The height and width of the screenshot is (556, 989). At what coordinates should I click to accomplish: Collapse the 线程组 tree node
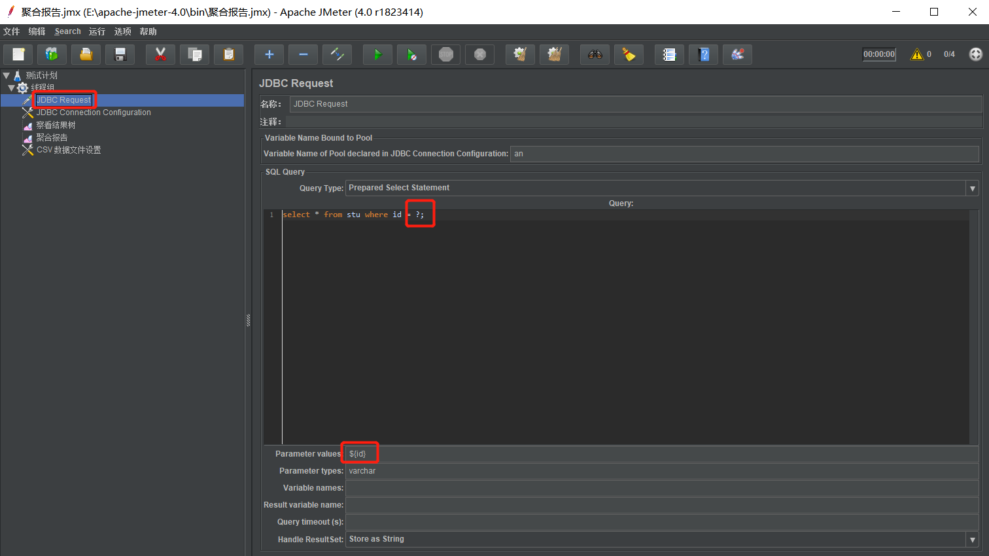[11, 88]
